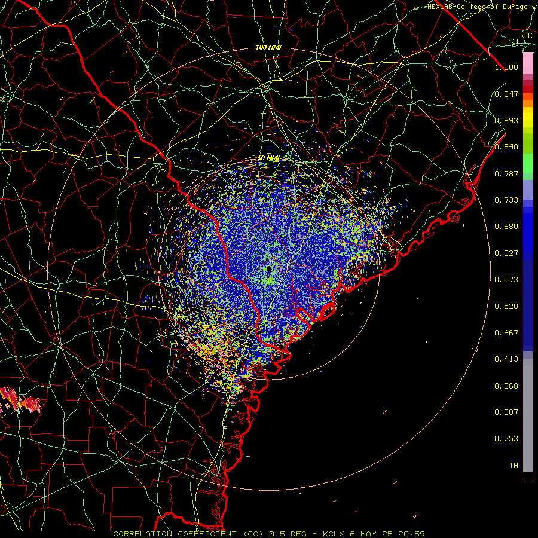Click the red-pink radar echo cluster at the left edge
Screen dimensions: 538x538
tap(20, 401)
